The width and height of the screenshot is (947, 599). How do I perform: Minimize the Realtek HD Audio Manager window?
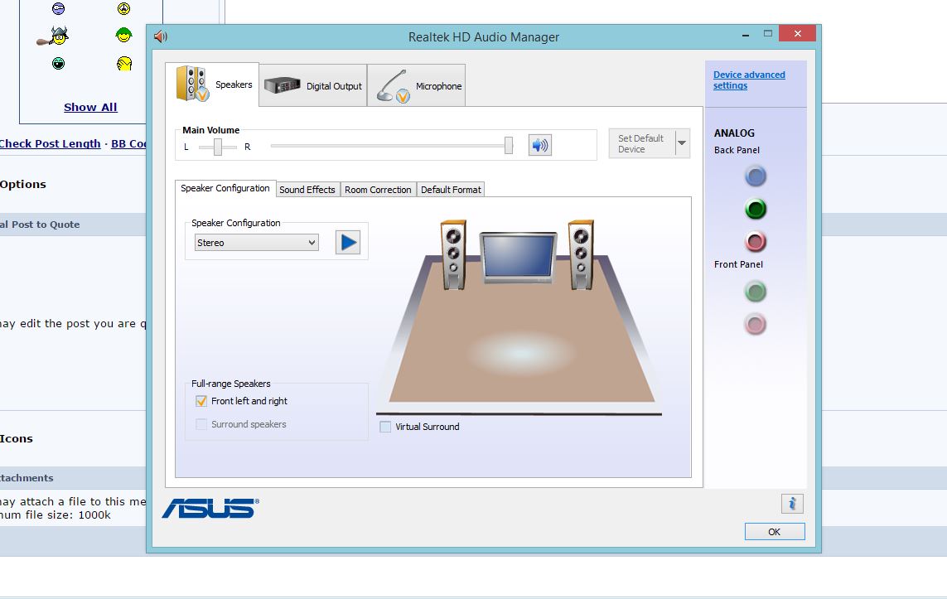point(746,35)
